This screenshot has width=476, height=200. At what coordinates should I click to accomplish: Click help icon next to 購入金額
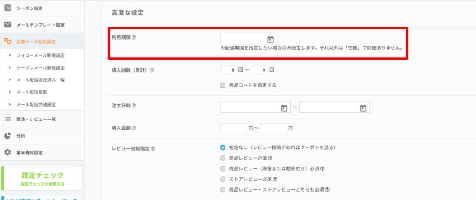tap(134, 127)
